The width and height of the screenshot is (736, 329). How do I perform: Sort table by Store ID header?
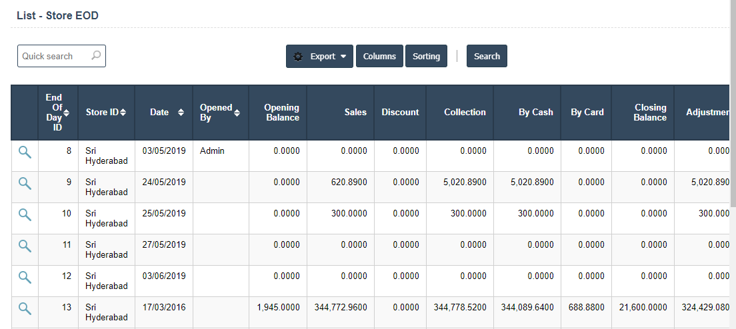point(106,112)
